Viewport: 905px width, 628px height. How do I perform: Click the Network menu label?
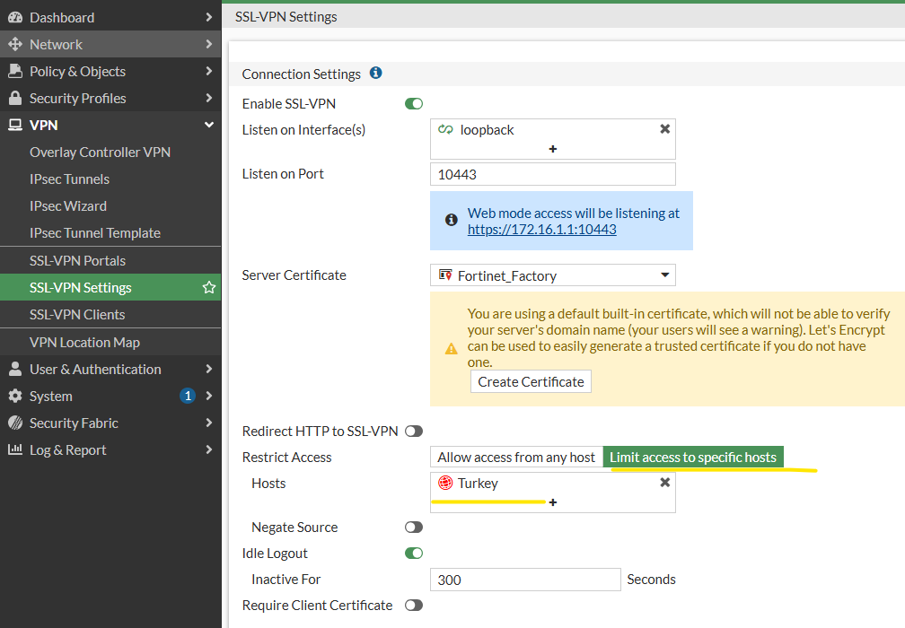click(56, 44)
